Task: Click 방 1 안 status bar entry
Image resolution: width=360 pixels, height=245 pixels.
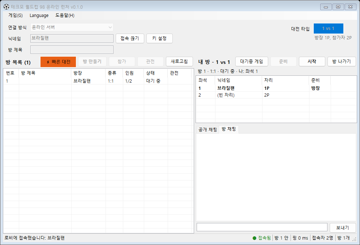Action: [x=281, y=238]
